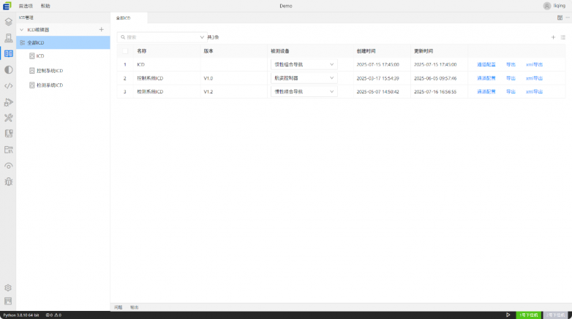Open the eye monitor sidebar icon
The image size is (572, 319).
(8, 166)
